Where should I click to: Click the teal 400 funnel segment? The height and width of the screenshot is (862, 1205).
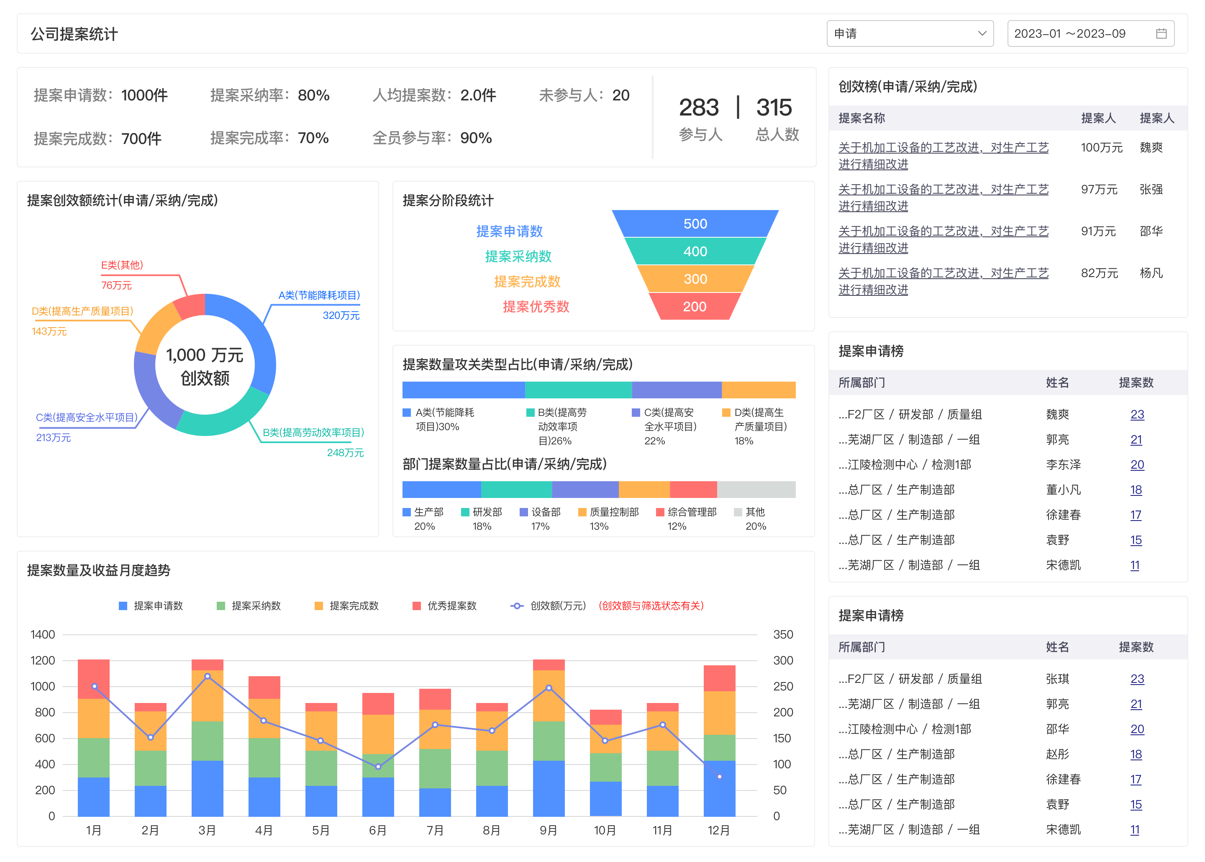point(695,251)
